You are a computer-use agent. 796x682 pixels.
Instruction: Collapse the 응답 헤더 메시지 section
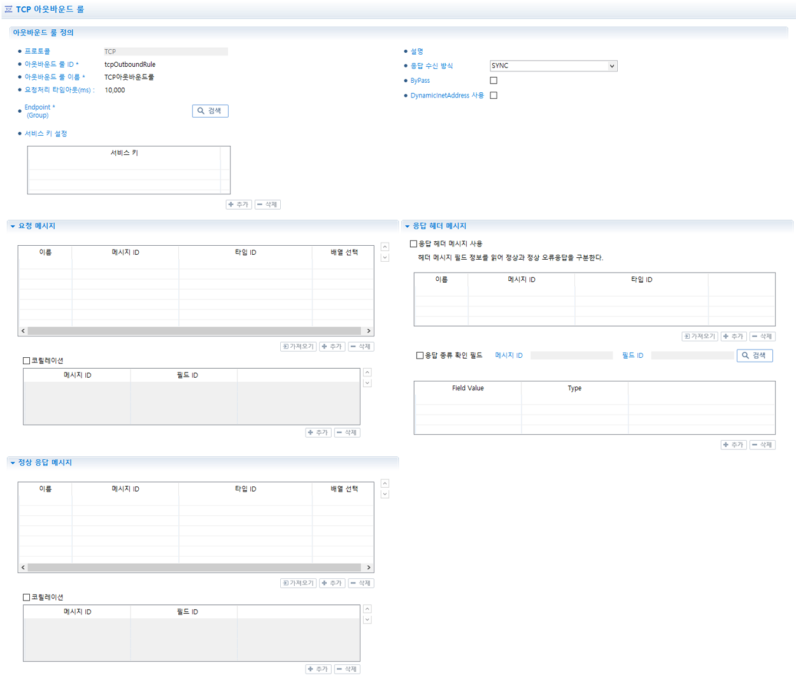(x=406, y=225)
